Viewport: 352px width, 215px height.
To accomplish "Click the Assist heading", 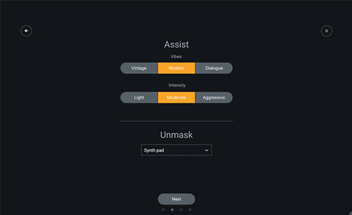I will (177, 45).
